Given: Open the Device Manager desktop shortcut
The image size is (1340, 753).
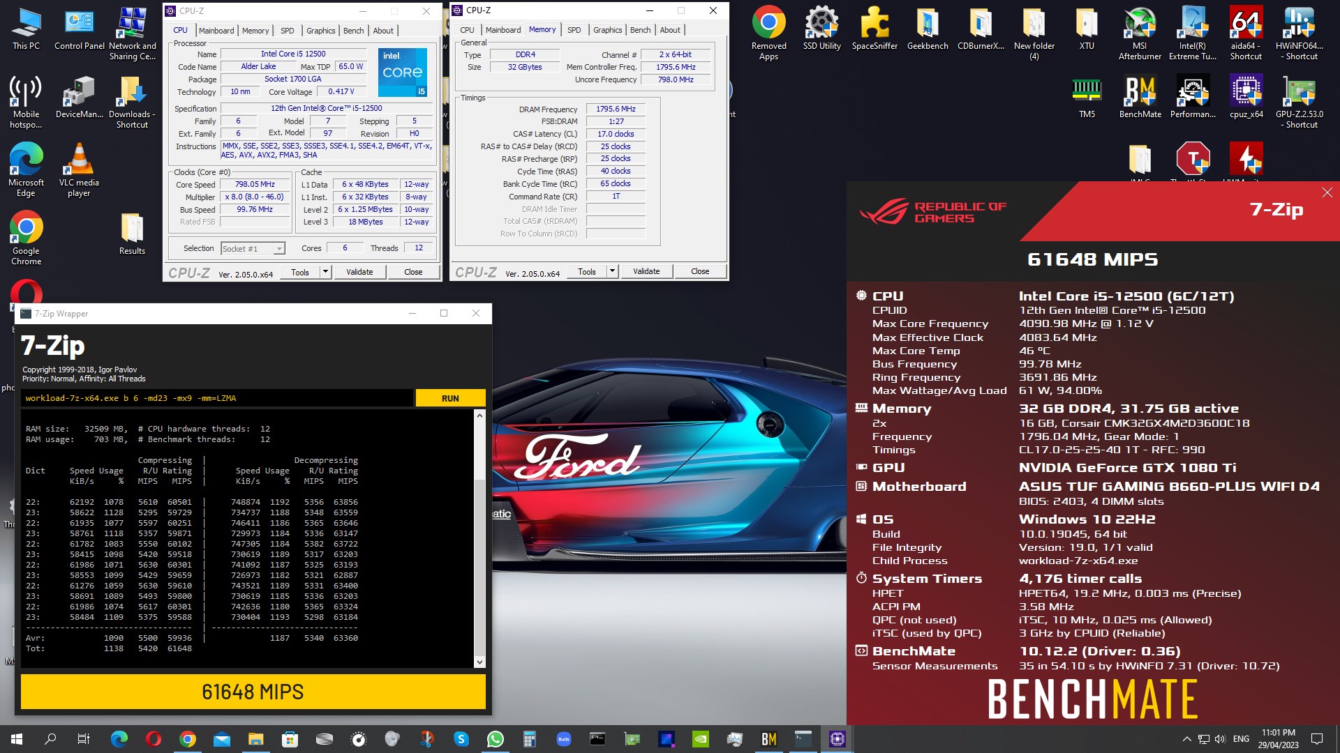Looking at the screenshot, I should pos(80,98).
